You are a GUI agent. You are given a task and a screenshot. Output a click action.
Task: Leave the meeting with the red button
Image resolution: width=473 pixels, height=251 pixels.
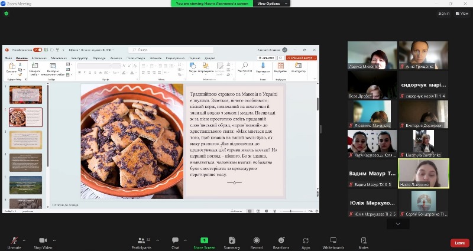point(459,243)
